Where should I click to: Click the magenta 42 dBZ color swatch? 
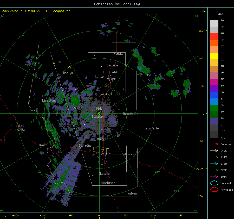214,82
